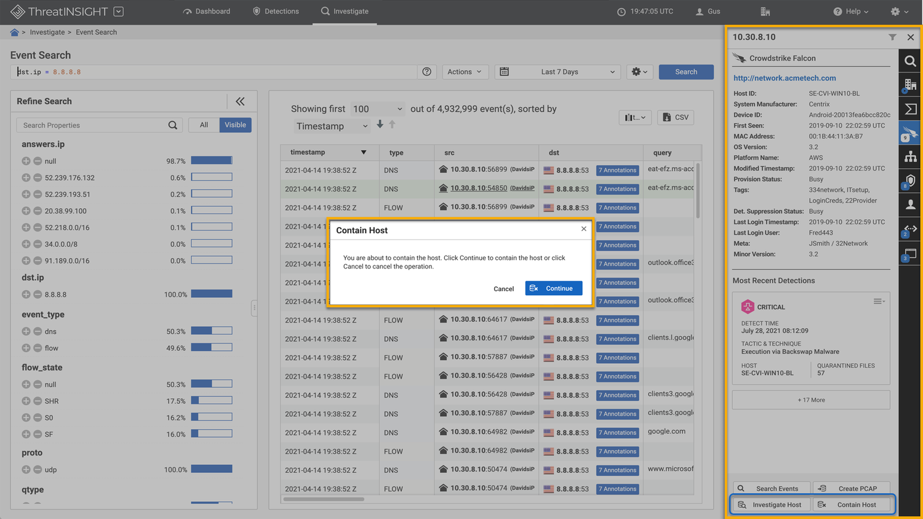Open the network hierarchy sidebar icon
This screenshot has width=923, height=519.
[x=910, y=157]
